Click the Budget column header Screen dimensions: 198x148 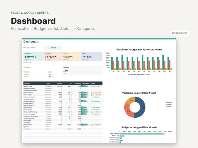click(60, 83)
